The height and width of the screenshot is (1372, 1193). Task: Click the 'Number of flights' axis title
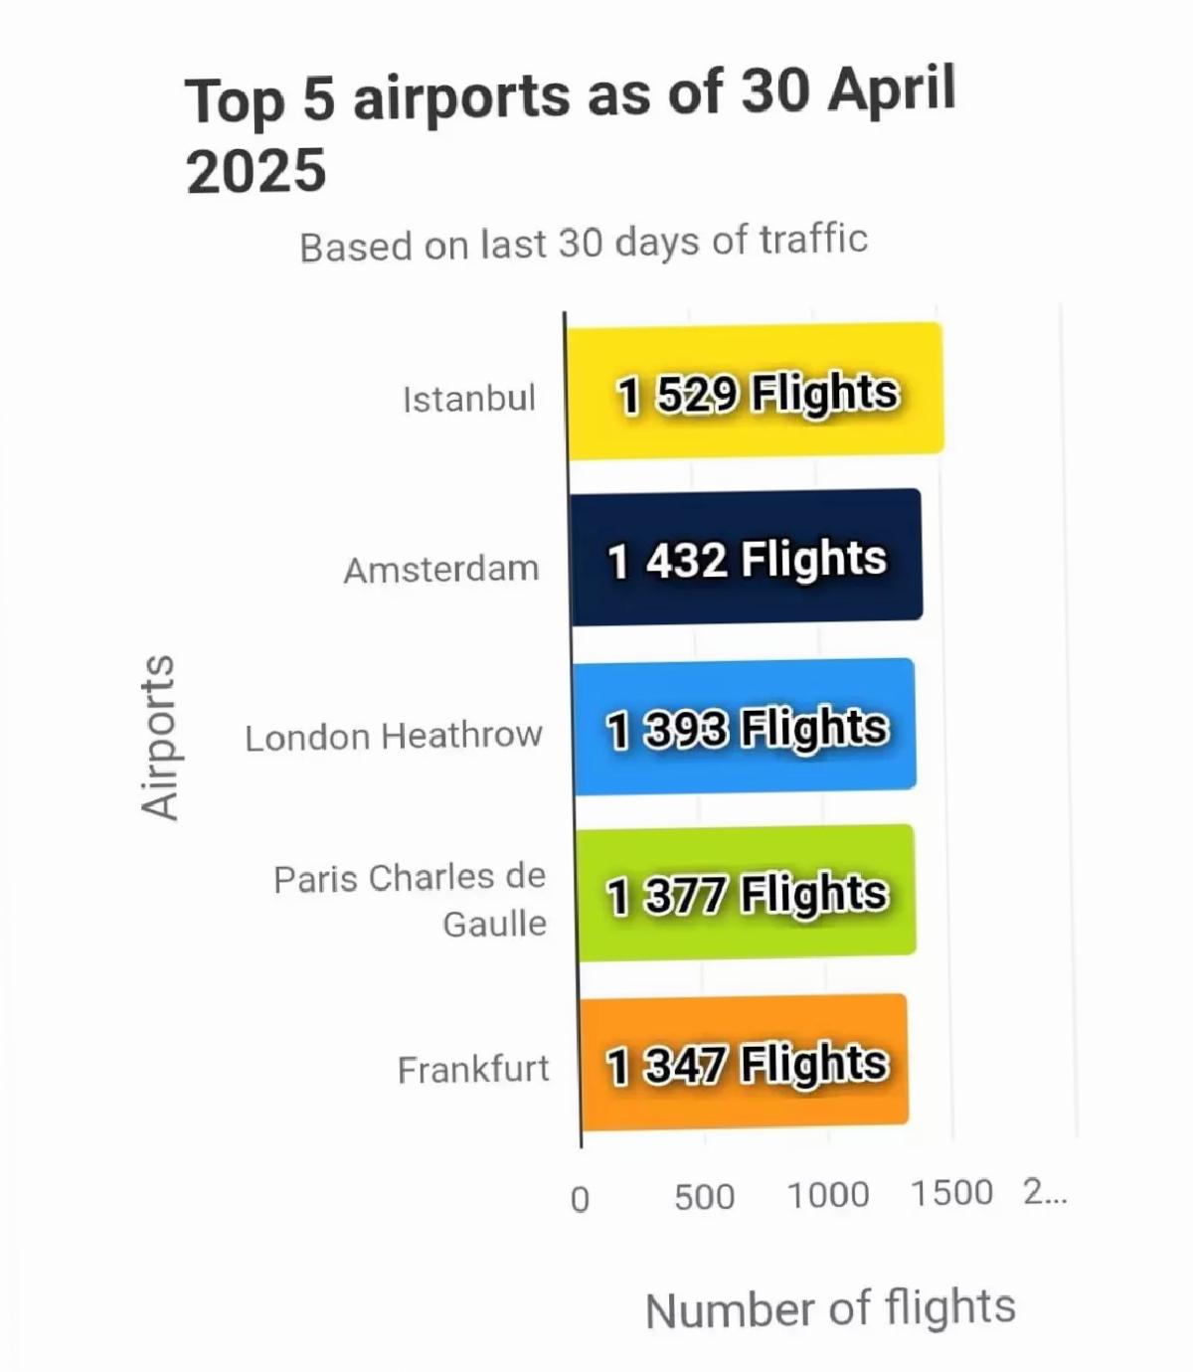click(831, 1308)
